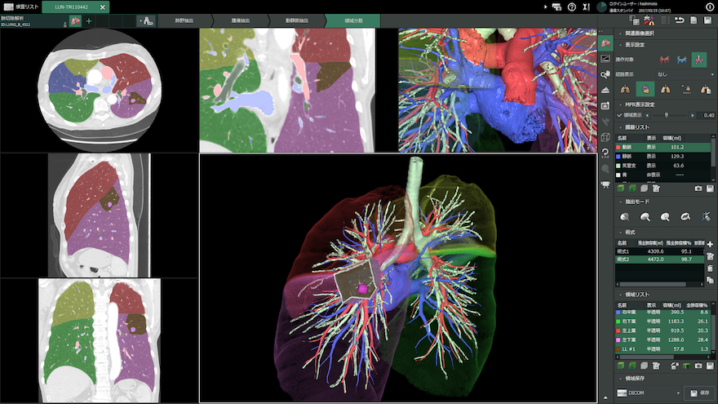718x404 pixels.
Task: Toggle 動脈 visibility in organ list
Action: [651, 147]
